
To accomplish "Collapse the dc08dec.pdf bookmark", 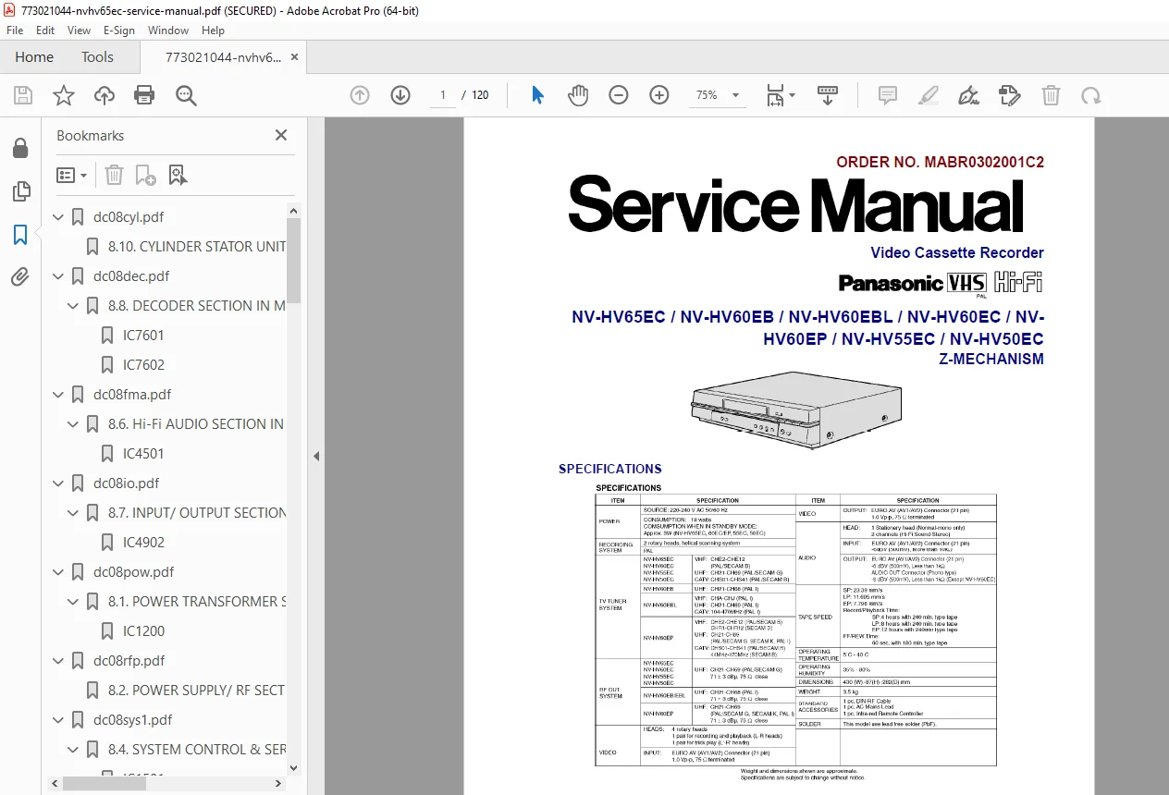I will point(58,276).
